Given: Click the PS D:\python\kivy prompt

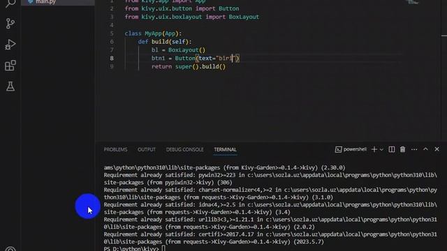Looking at the screenshot, I should pyautogui.click(x=131, y=249).
